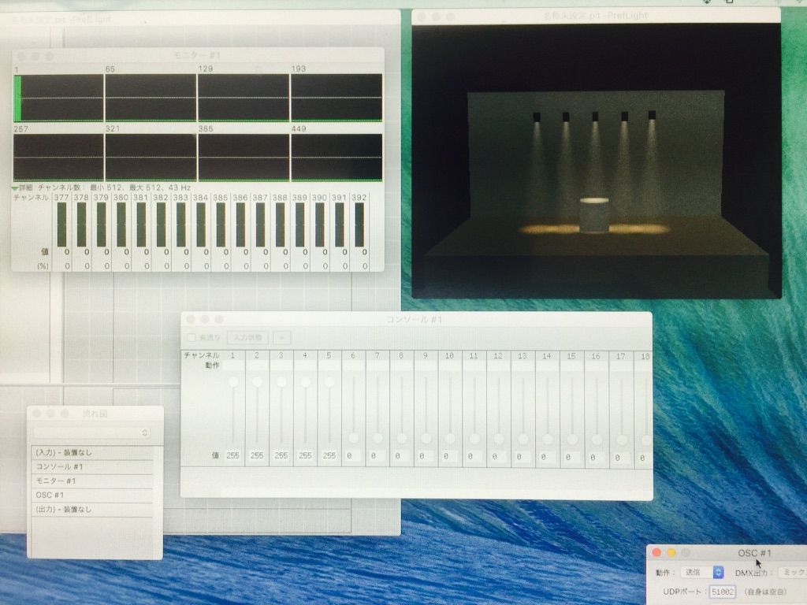Screen dimensions: 807x605
Task: Click the channel number 380 label in Monitor
Action: 121,198
